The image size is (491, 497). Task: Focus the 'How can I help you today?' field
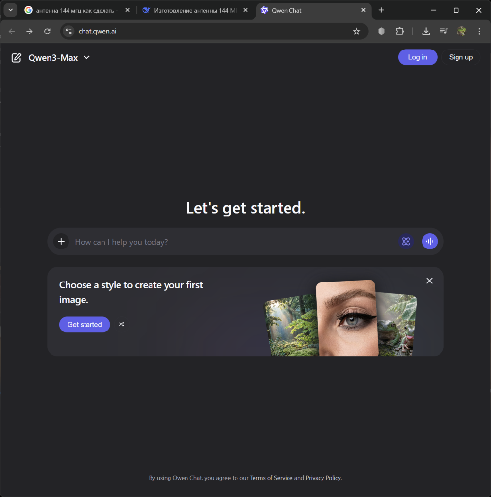point(233,242)
